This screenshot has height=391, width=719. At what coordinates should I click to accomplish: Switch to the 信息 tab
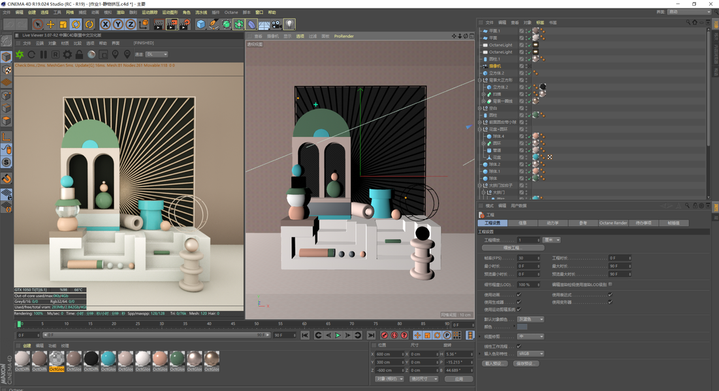coord(522,223)
